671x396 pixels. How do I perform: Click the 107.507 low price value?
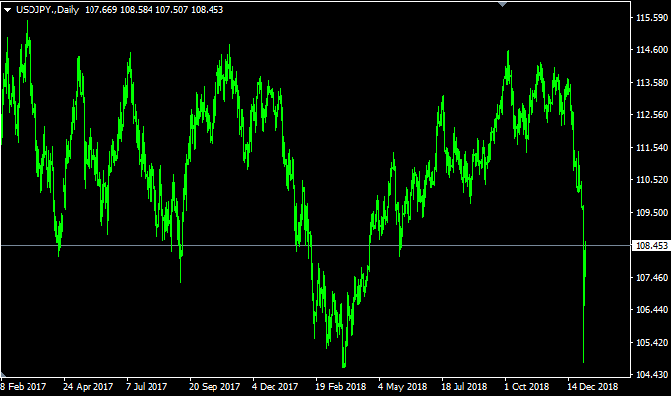[x=171, y=10]
